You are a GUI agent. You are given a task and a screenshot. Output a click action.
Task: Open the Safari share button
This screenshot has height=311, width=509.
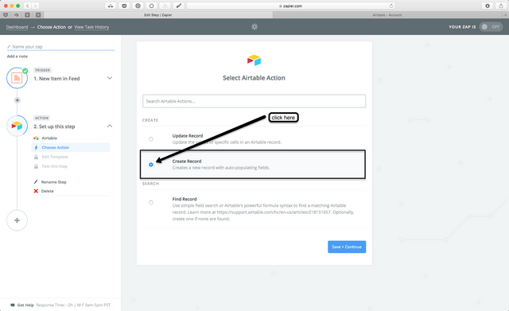[501, 6]
